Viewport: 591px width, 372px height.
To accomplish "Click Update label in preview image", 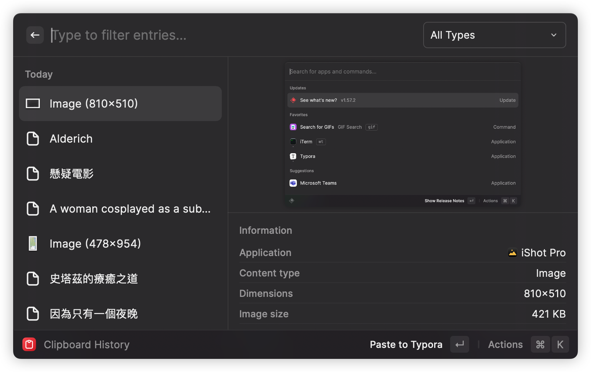I will tap(507, 100).
